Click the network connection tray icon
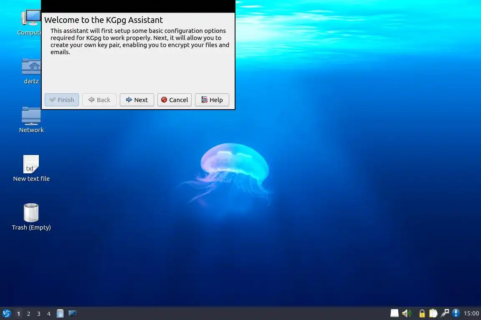The image size is (481, 320). 445,313
